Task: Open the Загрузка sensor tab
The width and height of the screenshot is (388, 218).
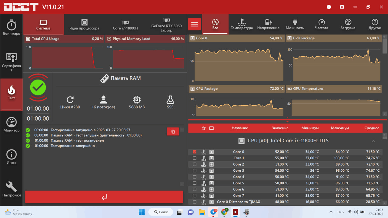Action: point(348,24)
